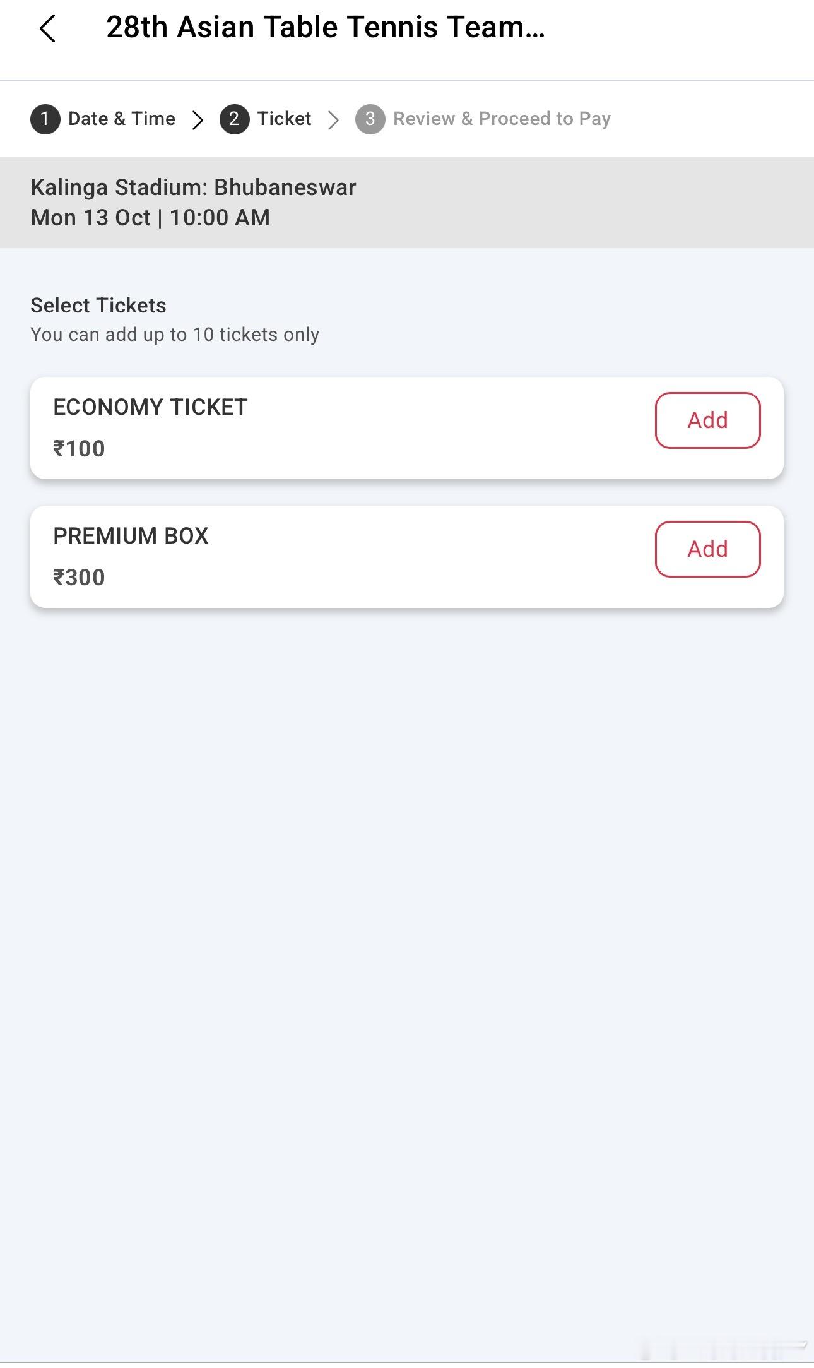Click the ₹300 premium price
This screenshot has height=1368, width=814.
click(x=79, y=578)
